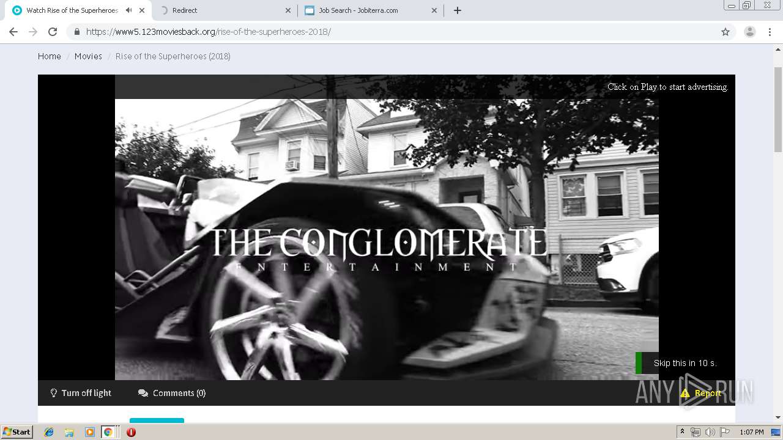
Task: Click the scrollbar up arrow
Action: (x=778, y=48)
